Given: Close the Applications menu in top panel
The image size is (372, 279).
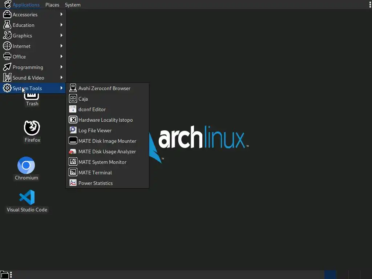Looking at the screenshot, I should pyautogui.click(x=22, y=5).
